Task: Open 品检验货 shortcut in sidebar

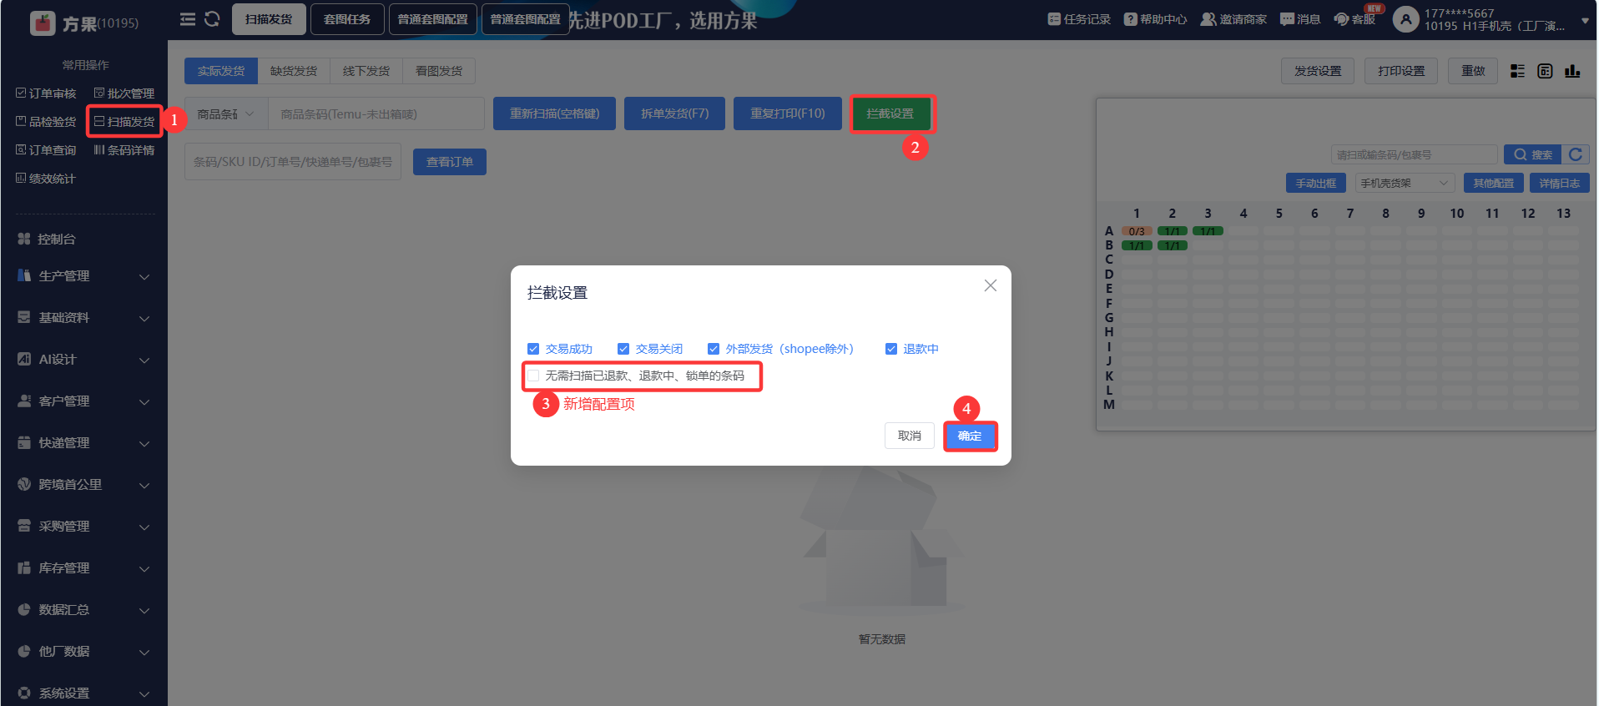Action: pyautogui.click(x=46, y=122)
